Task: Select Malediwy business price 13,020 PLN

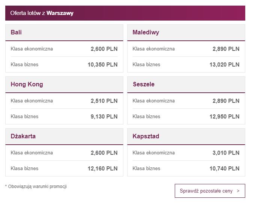Action: pyautogui.click(x=225, y=65)
